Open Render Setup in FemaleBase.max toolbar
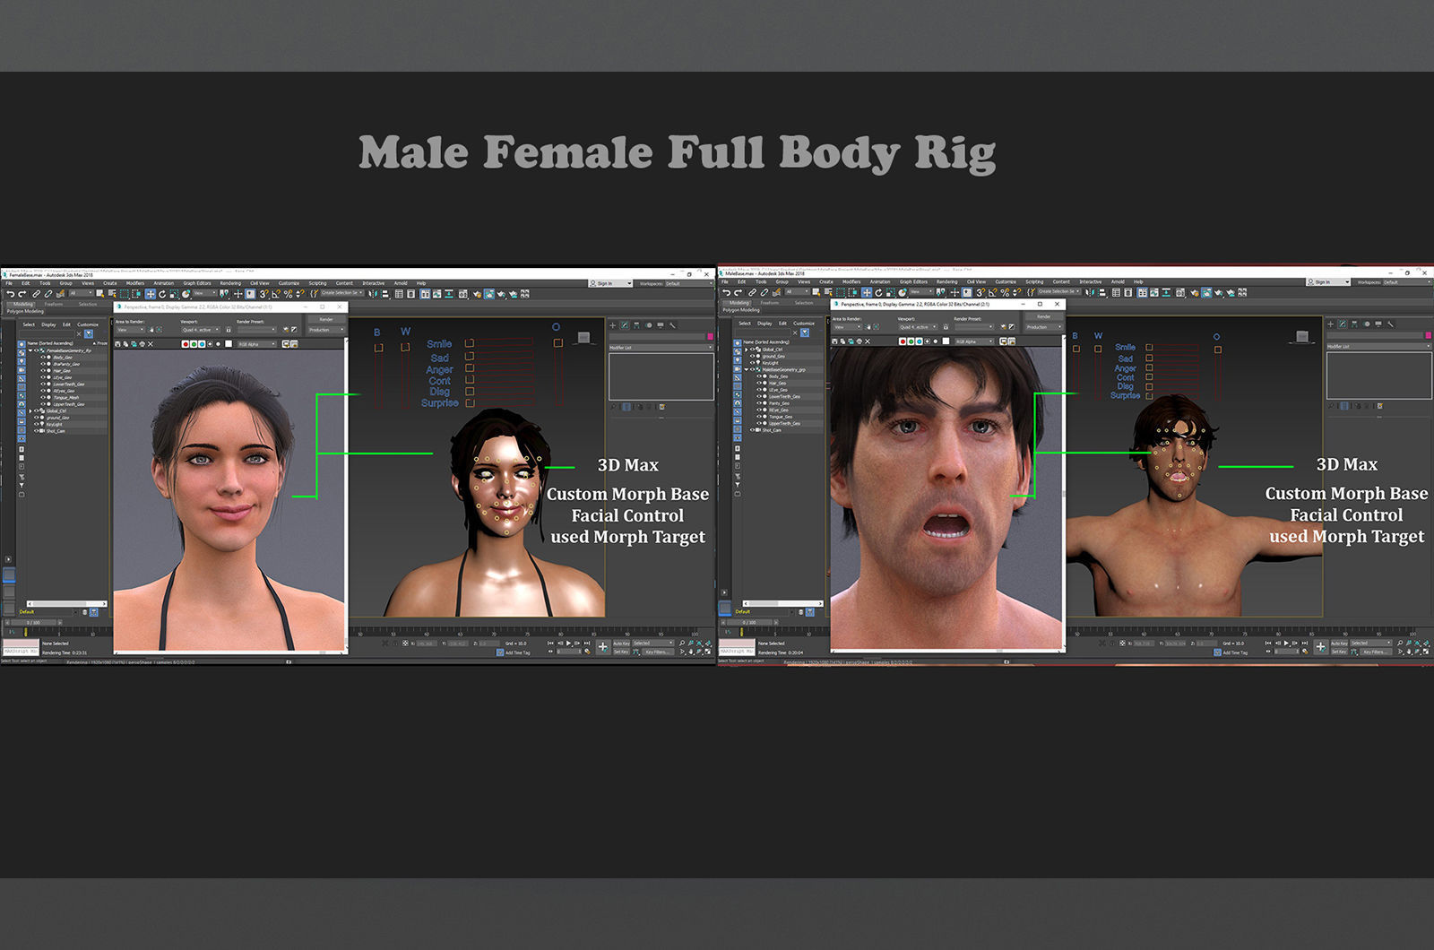1434x950 pixels. (x=477, y=294)
